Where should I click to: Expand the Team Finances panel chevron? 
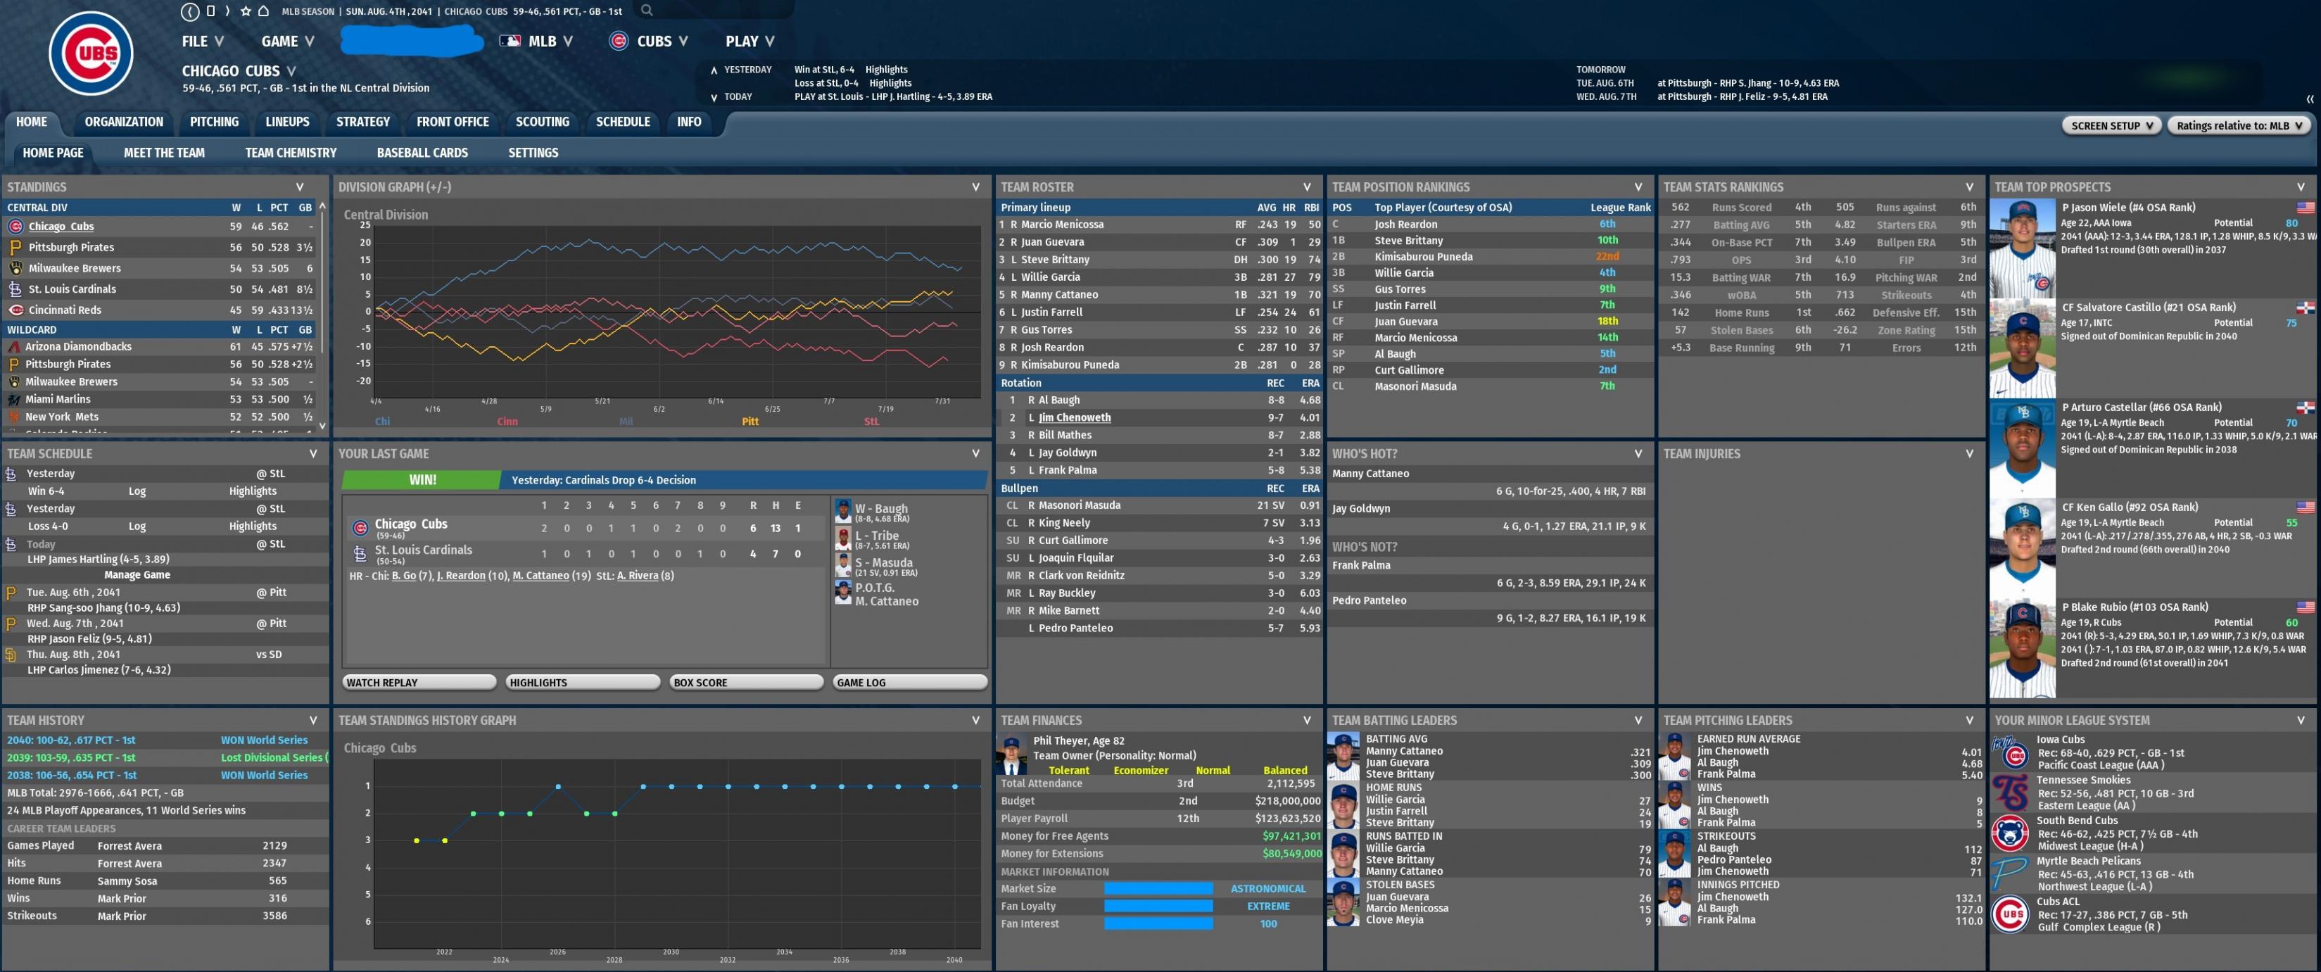click(x=1306, y=721)
